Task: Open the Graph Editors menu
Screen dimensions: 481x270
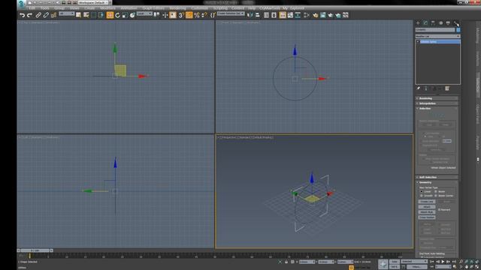Action: (153, 8)
